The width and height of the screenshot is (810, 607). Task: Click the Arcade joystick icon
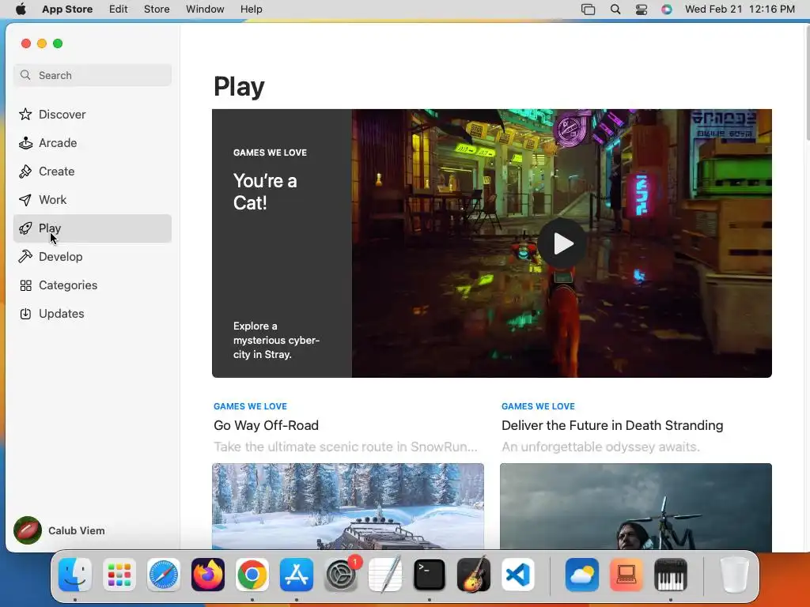click(x=25, y=142)
